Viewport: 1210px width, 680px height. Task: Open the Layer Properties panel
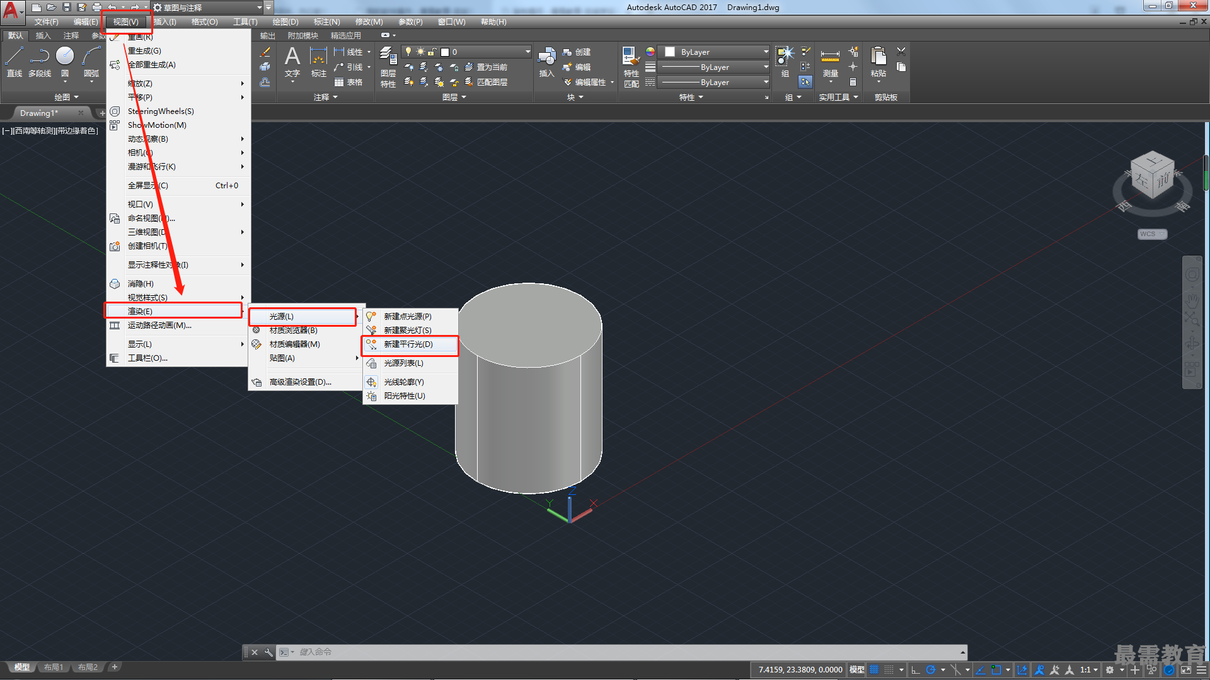tap(388, 67)
